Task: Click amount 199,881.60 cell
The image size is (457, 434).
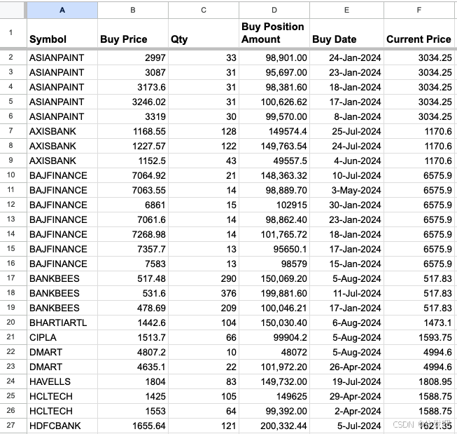Action: point(274,293)
